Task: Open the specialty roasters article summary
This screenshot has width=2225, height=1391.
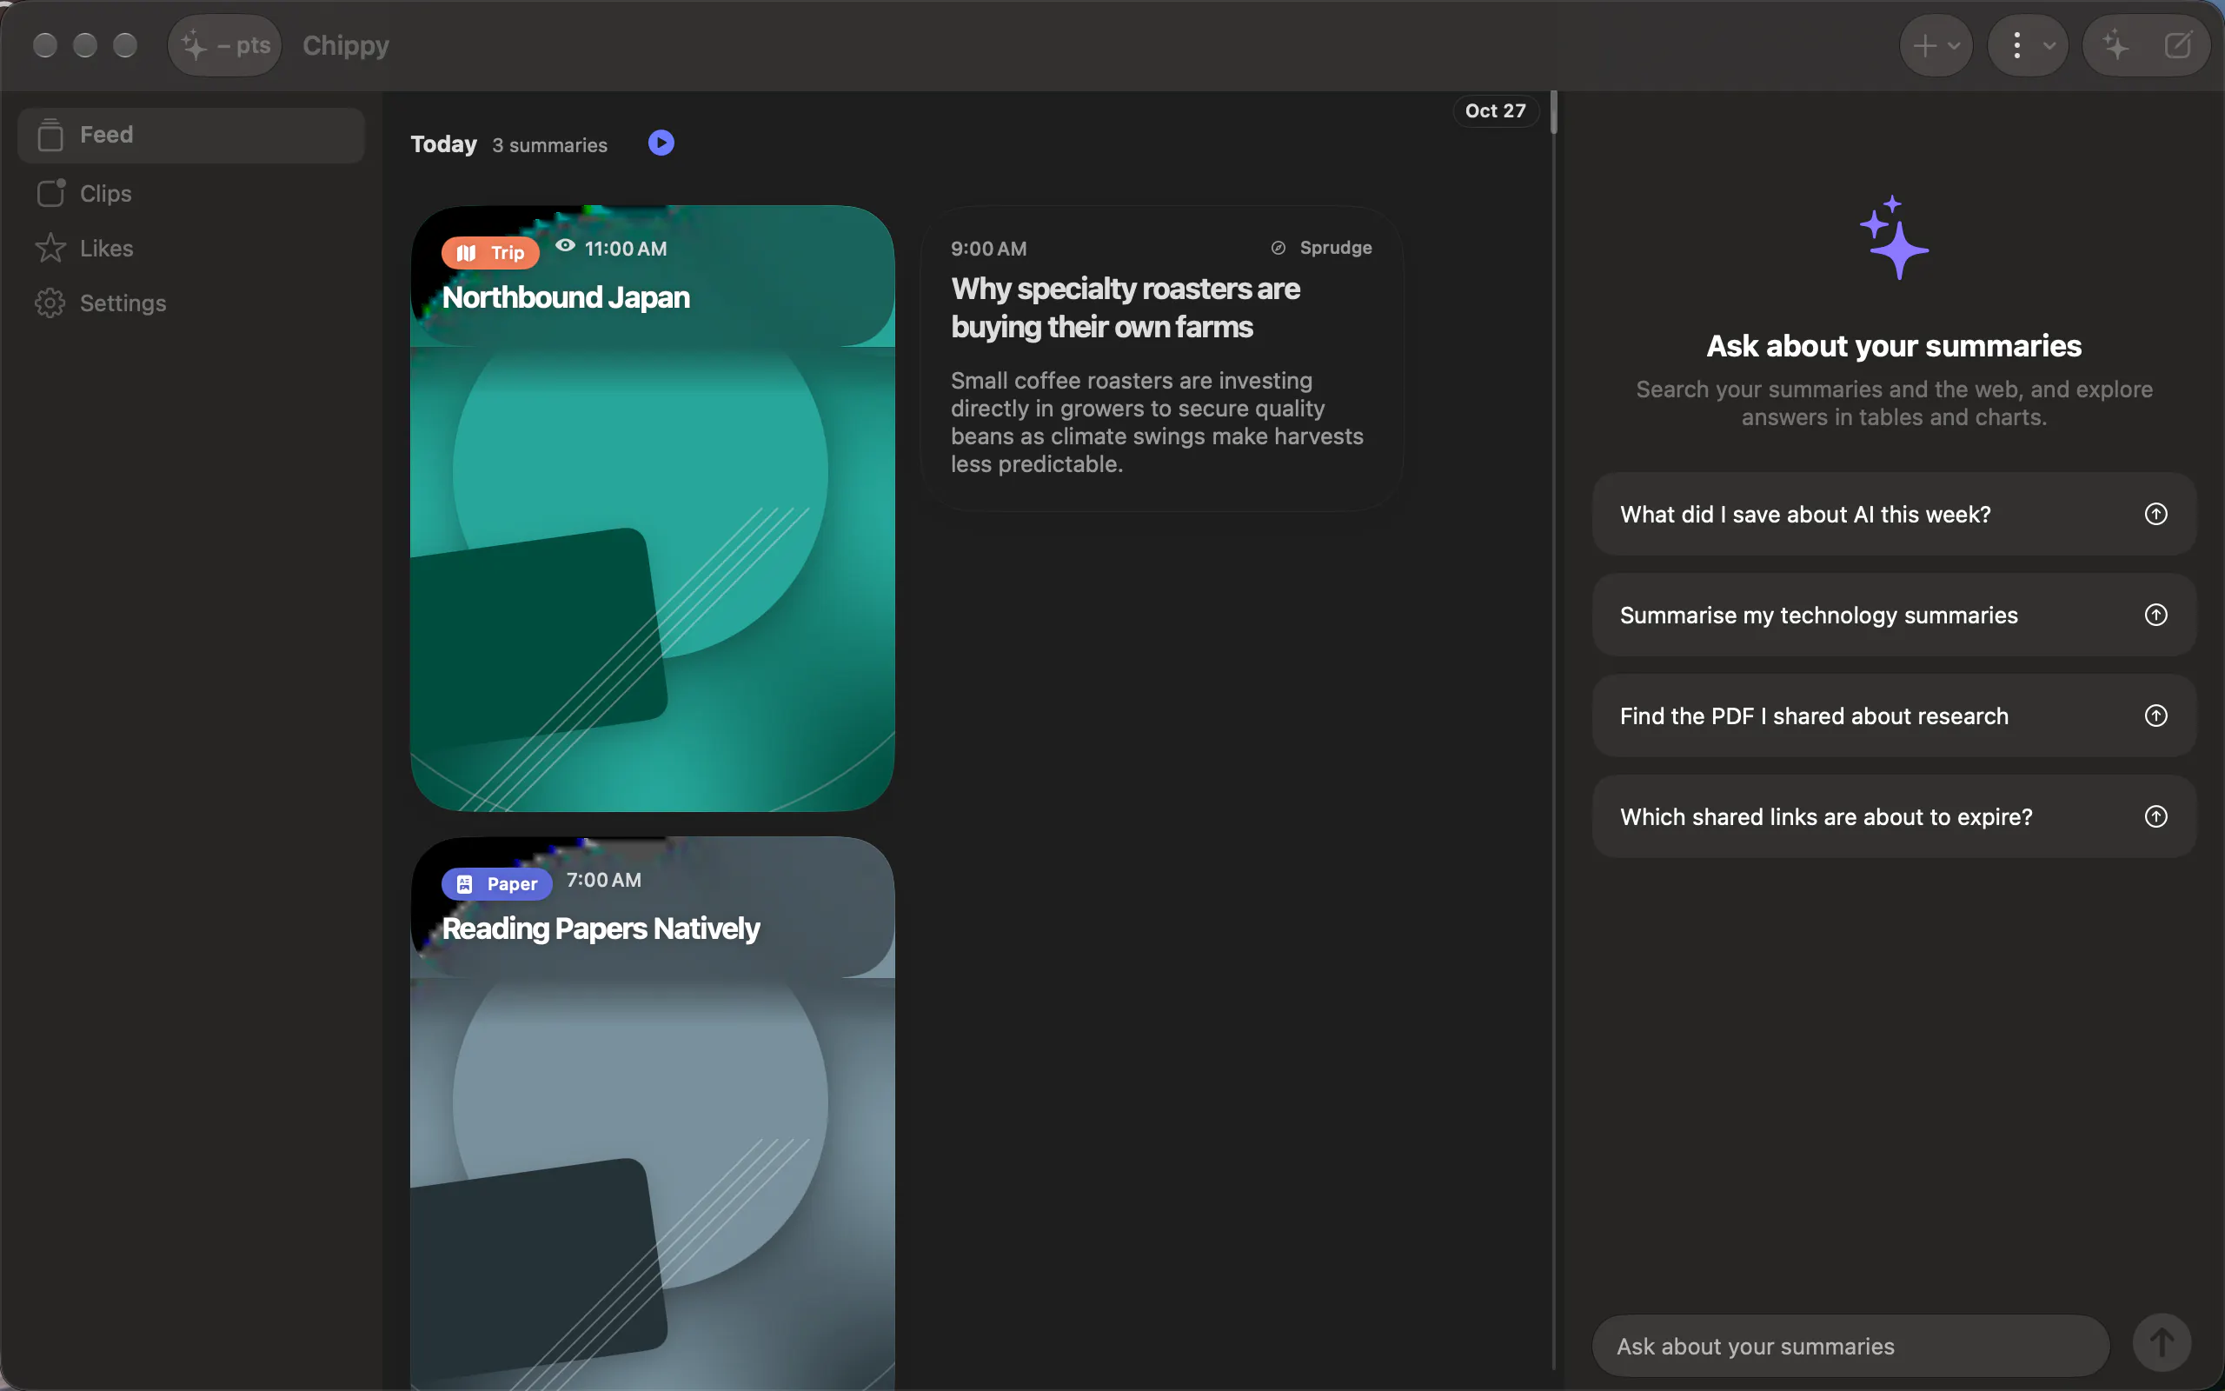Action: point(1161,359)
